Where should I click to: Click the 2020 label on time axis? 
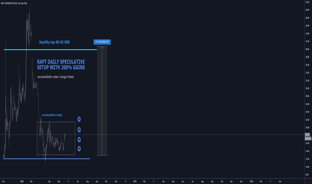[22, 181]
